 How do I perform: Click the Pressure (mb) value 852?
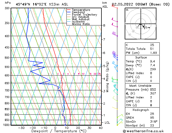153,89
